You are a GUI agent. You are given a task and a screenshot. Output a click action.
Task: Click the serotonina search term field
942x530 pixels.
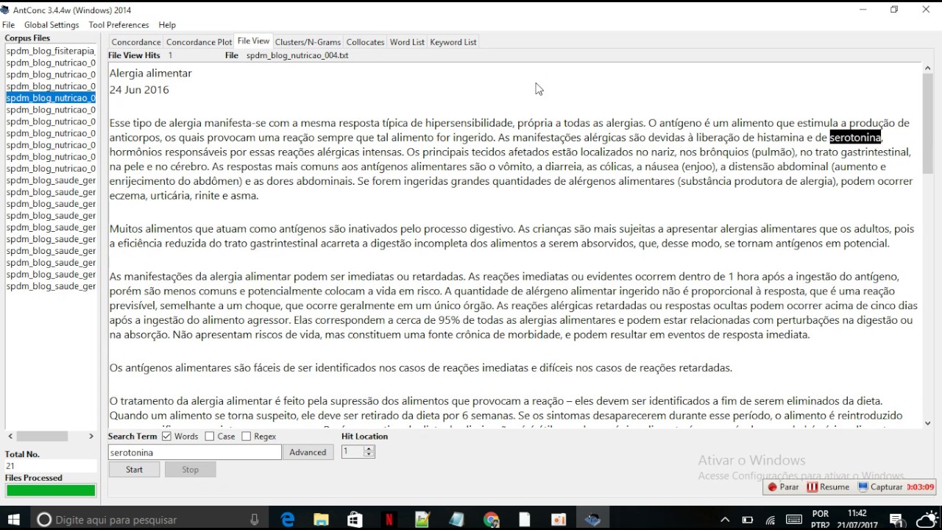195,453
